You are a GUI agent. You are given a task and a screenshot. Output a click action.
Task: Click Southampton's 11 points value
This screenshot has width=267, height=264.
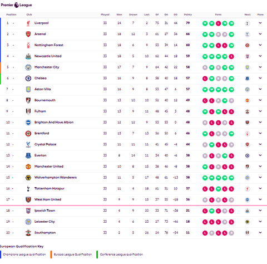(188, 232)
